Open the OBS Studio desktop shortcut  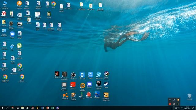[73, 76]
